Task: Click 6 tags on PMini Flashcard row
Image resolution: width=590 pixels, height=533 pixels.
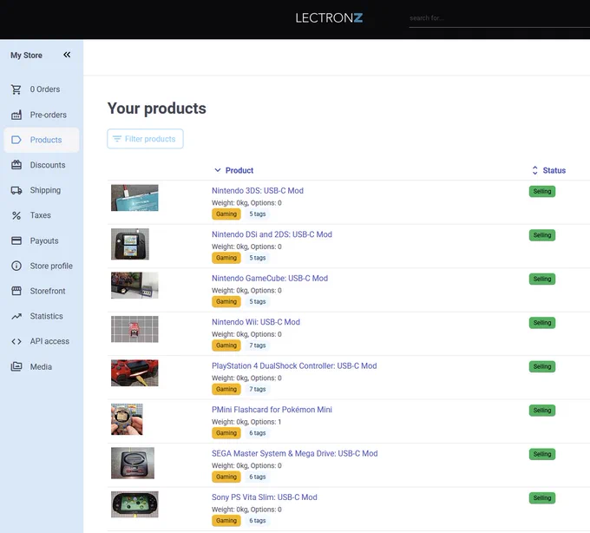Action: tap(258, 433)
